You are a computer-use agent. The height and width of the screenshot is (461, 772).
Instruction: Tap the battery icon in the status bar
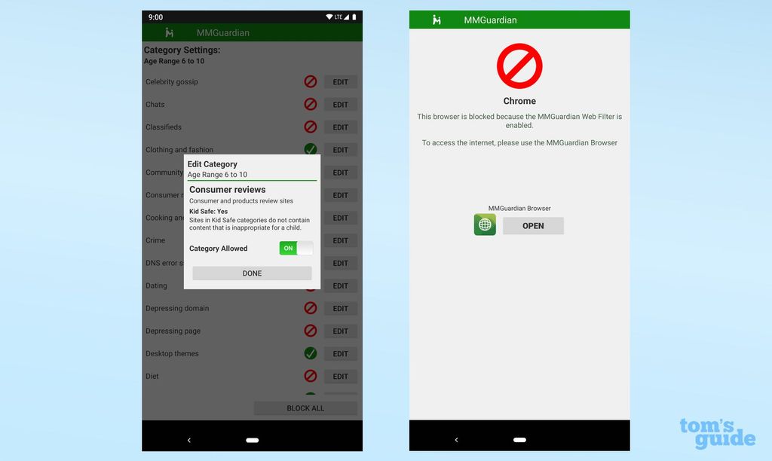point(354,17)
